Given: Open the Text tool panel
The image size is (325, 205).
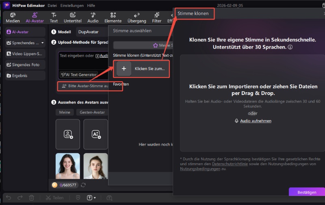Looking at the screenshot, I should pos(54,17).
